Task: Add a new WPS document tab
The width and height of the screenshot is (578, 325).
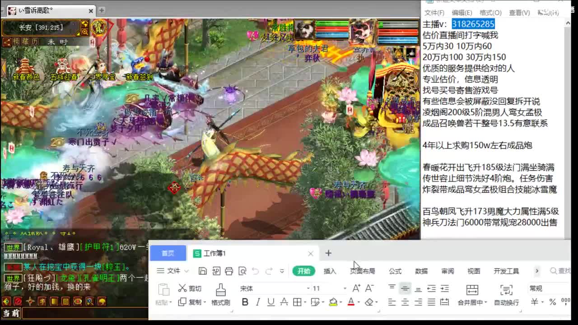Action: [x=328, y=253]
